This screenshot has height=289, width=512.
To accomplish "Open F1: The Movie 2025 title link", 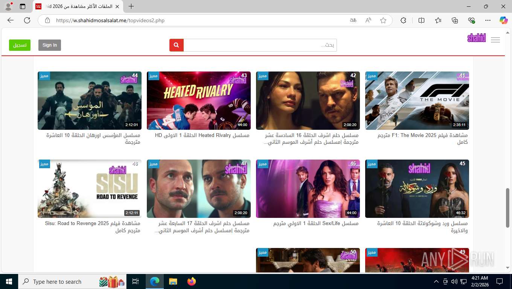I will click(423, 139).
